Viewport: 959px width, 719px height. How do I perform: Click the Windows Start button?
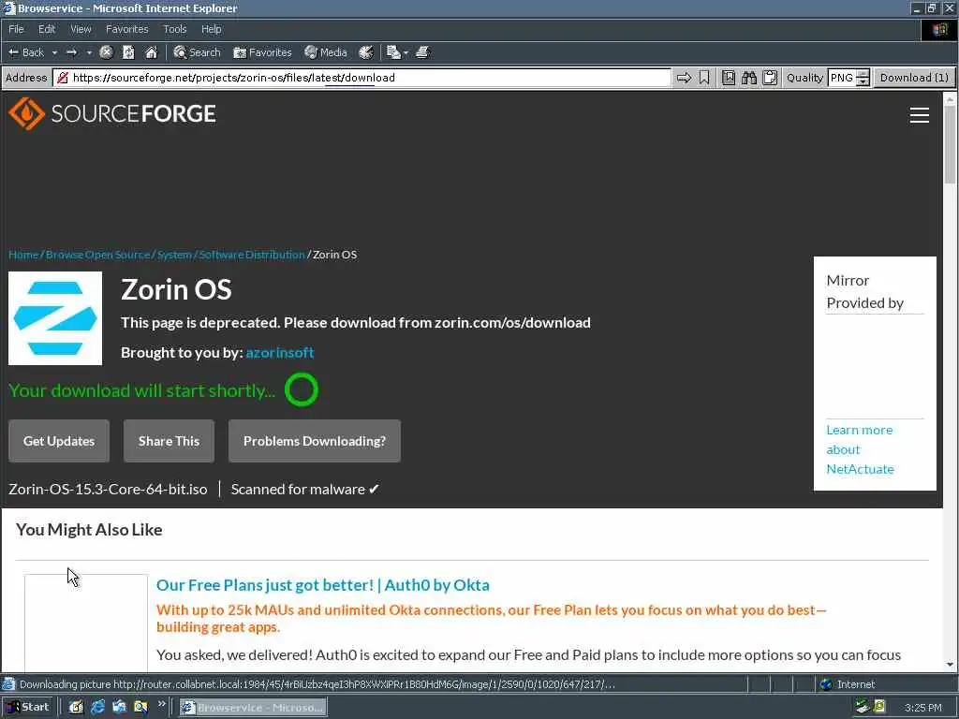(28, 707)
